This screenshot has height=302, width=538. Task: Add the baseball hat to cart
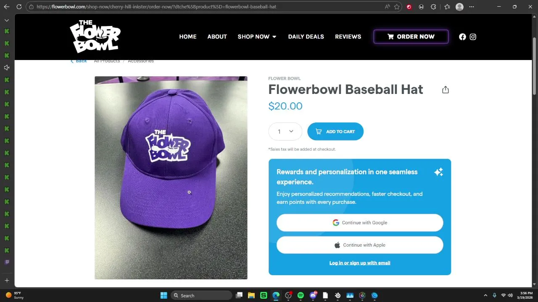coord(335,131)
